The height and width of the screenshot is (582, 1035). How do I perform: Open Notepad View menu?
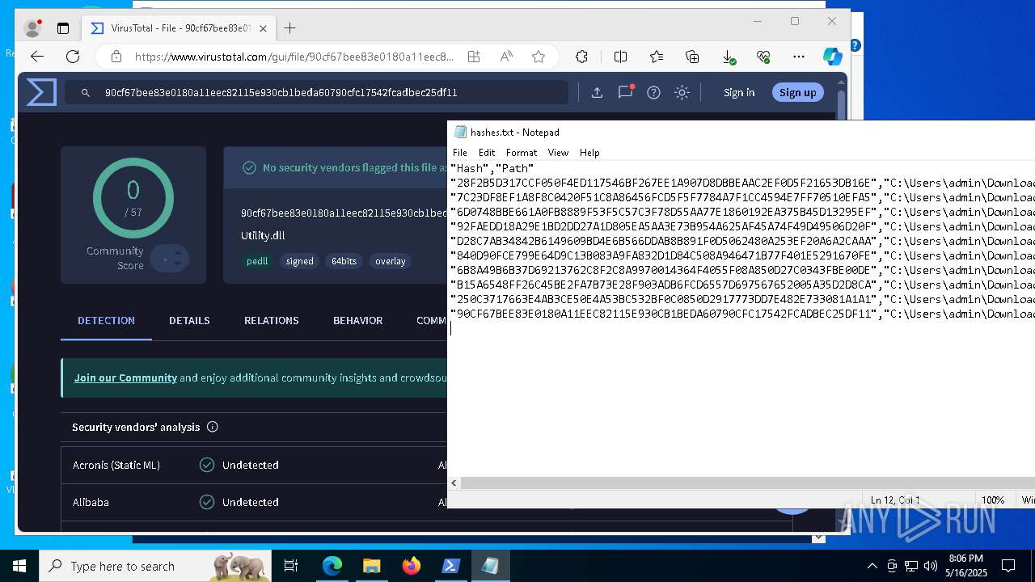click(558, 152)
